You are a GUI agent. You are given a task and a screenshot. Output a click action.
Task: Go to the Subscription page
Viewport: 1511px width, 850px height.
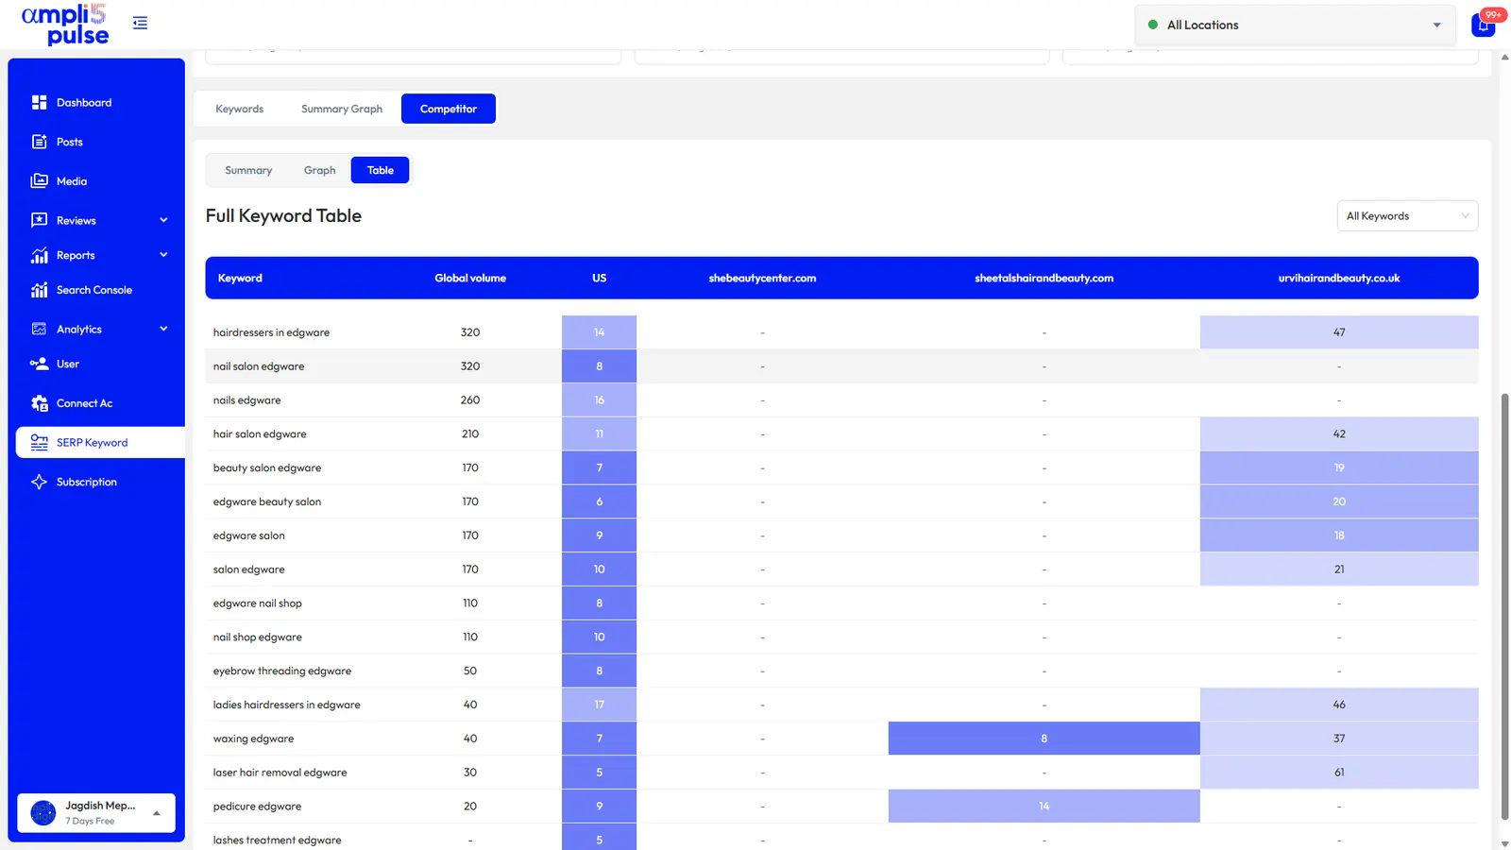tap(87, 482)
